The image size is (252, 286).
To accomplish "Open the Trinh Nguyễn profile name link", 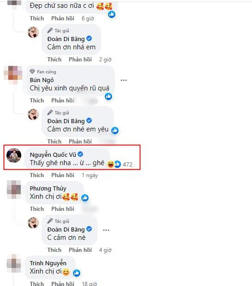I will click(48, 263).
